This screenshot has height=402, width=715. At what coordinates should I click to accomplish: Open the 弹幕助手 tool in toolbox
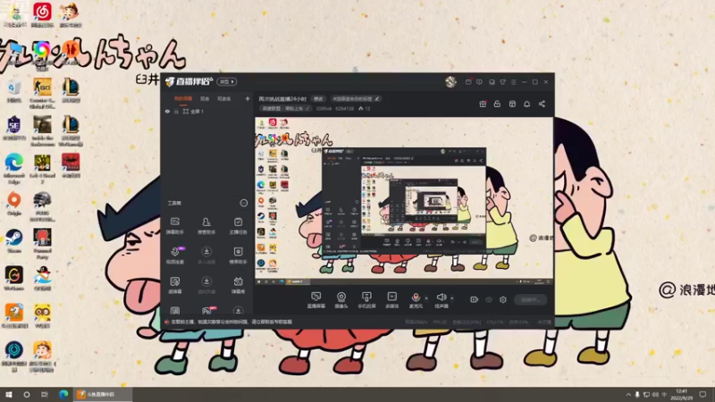tap(174, 226)
